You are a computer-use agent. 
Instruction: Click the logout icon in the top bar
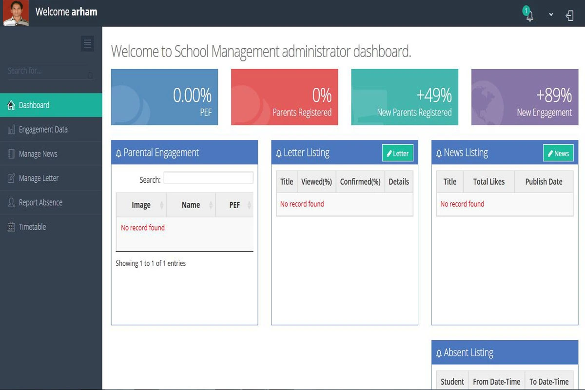(569, 15)
